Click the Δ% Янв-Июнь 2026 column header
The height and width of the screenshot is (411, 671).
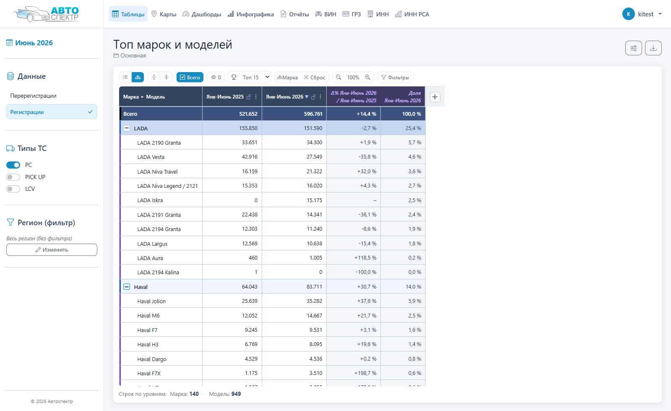click(354, 97)
